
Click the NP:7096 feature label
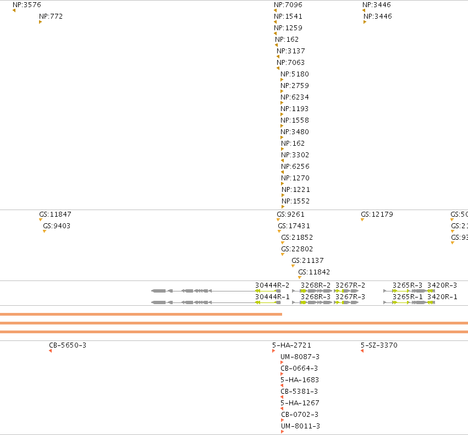288,5
